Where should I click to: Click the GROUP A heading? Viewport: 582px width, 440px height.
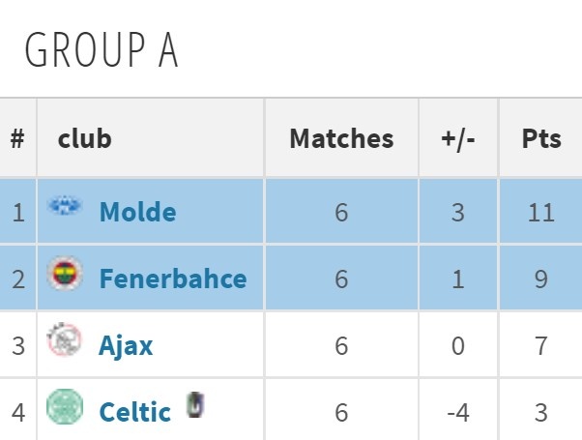click(x=102, y=49)
